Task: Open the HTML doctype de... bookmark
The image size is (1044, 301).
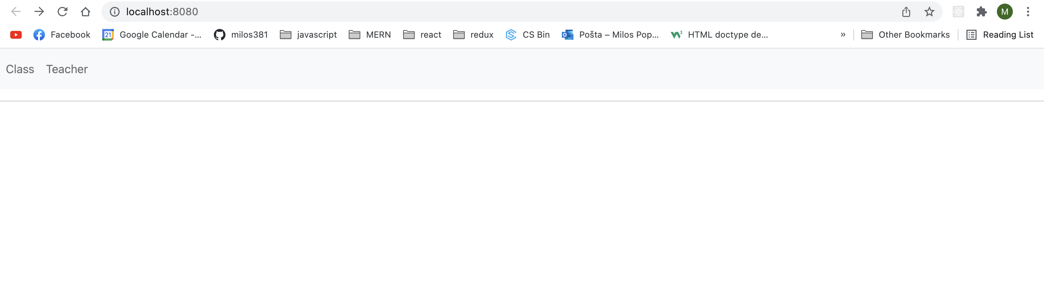Action: [719, 35]
